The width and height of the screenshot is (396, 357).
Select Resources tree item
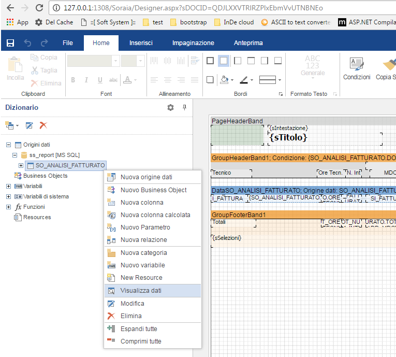pyautogui.click(x=32, y=218)
